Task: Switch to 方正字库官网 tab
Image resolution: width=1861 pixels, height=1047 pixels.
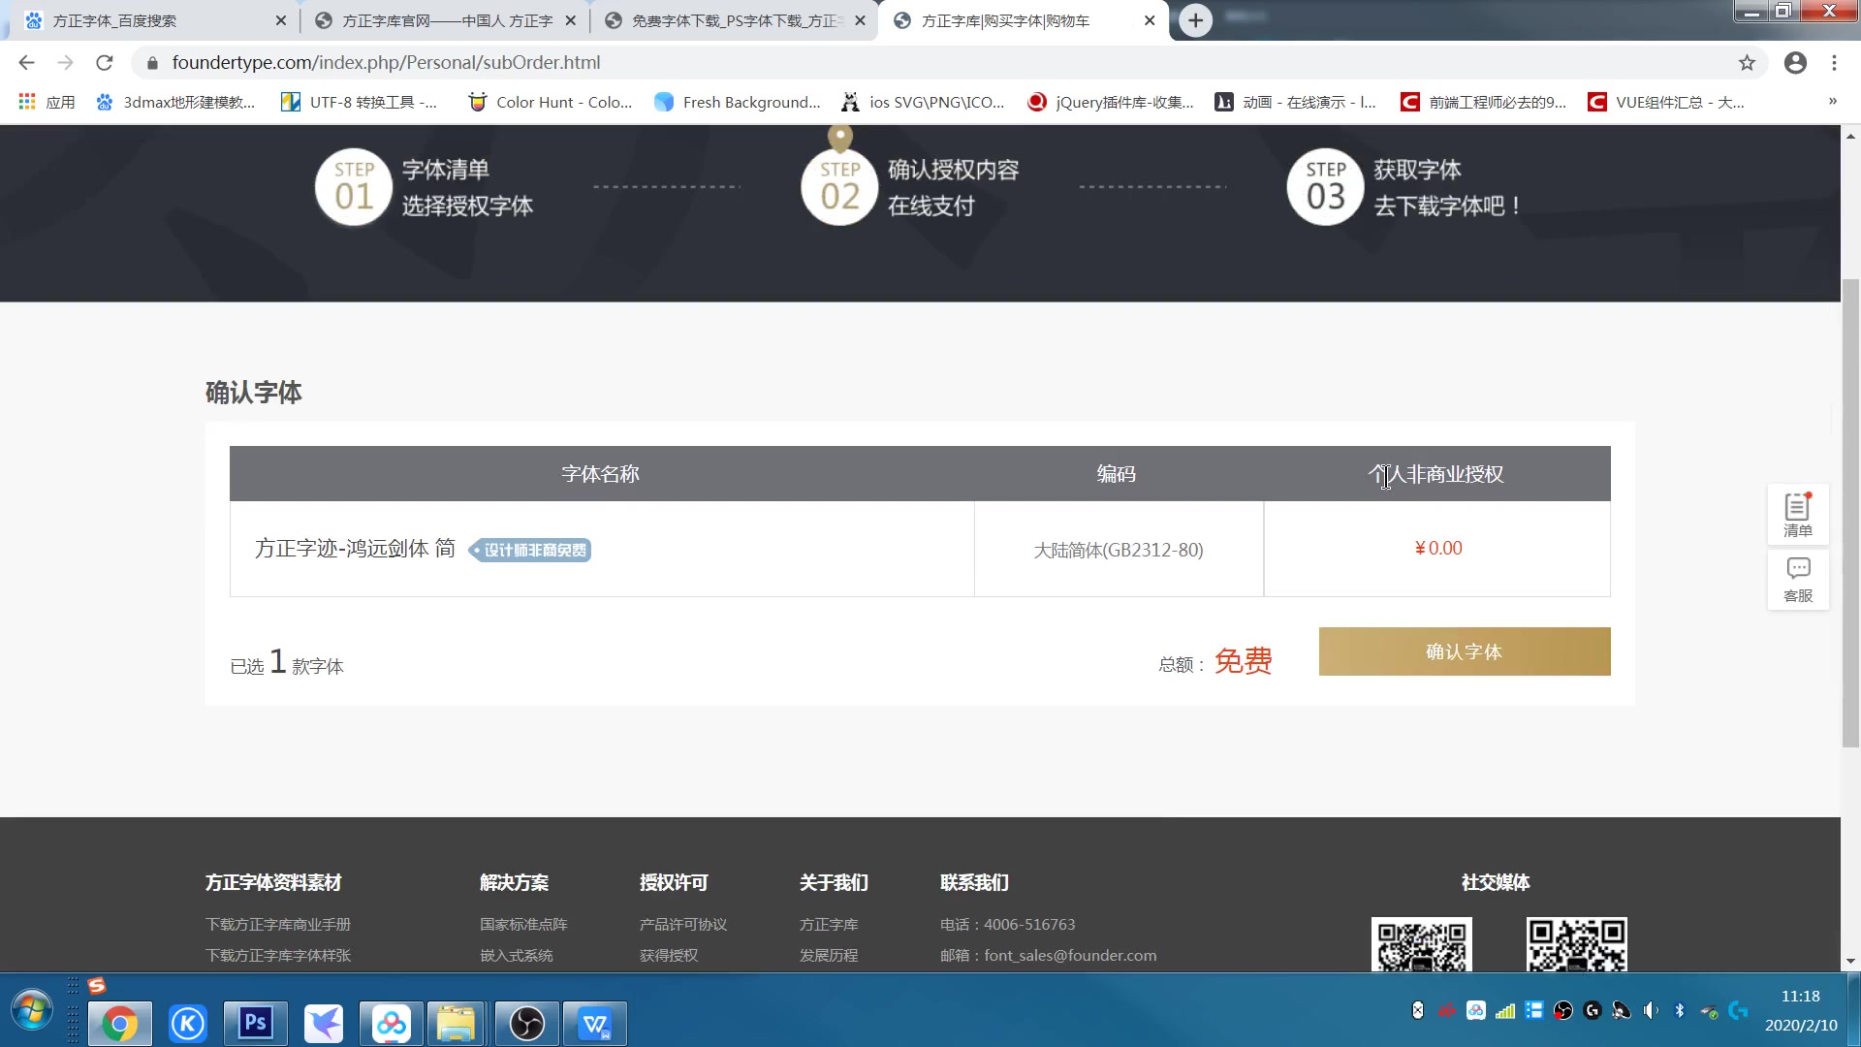Action: tap(446, 20)
